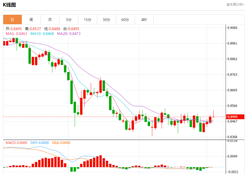Open the 15分 interval tab
246x174 pixels.
88,20
